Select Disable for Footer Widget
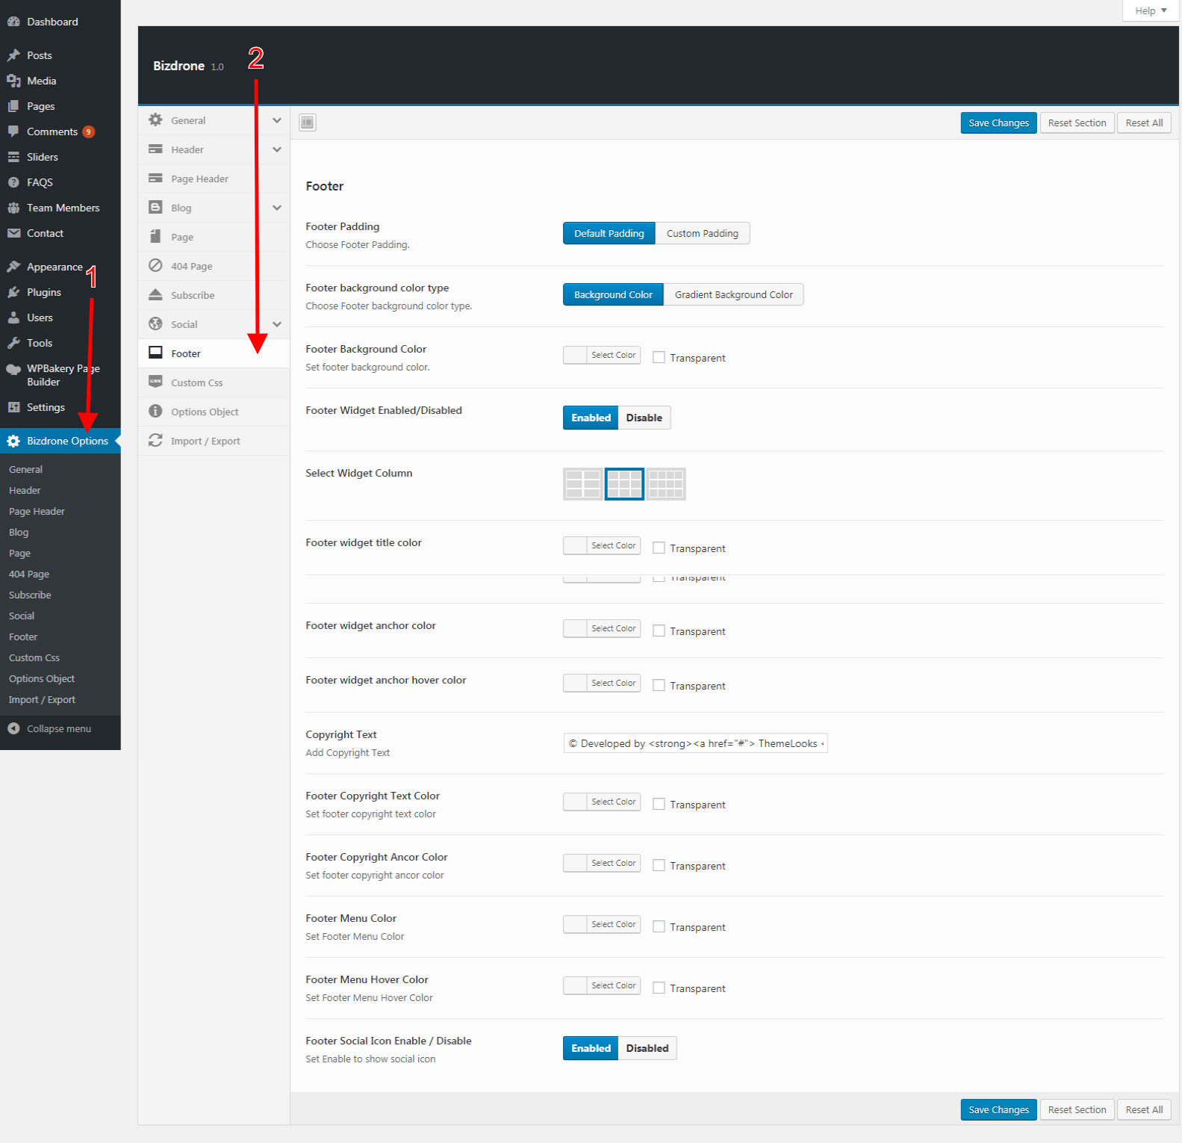The image size is (1182, 1143). [644, 418]
